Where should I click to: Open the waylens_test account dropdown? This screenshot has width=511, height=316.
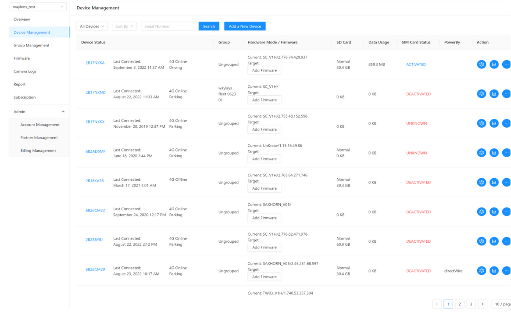pos(38,7)
